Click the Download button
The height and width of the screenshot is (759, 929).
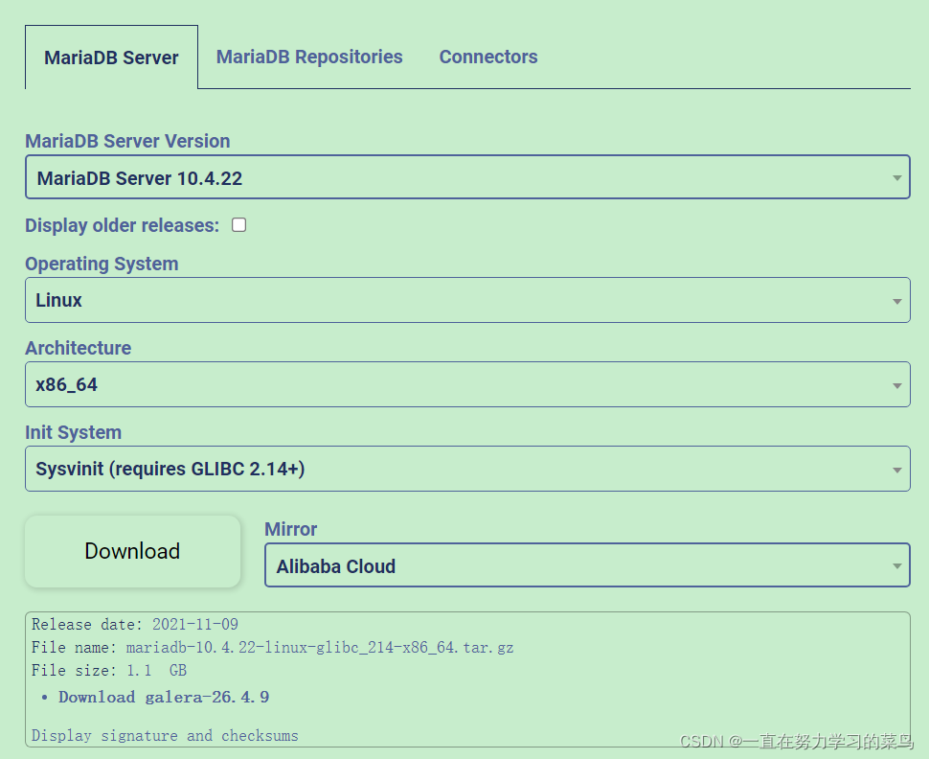[132, 551]
